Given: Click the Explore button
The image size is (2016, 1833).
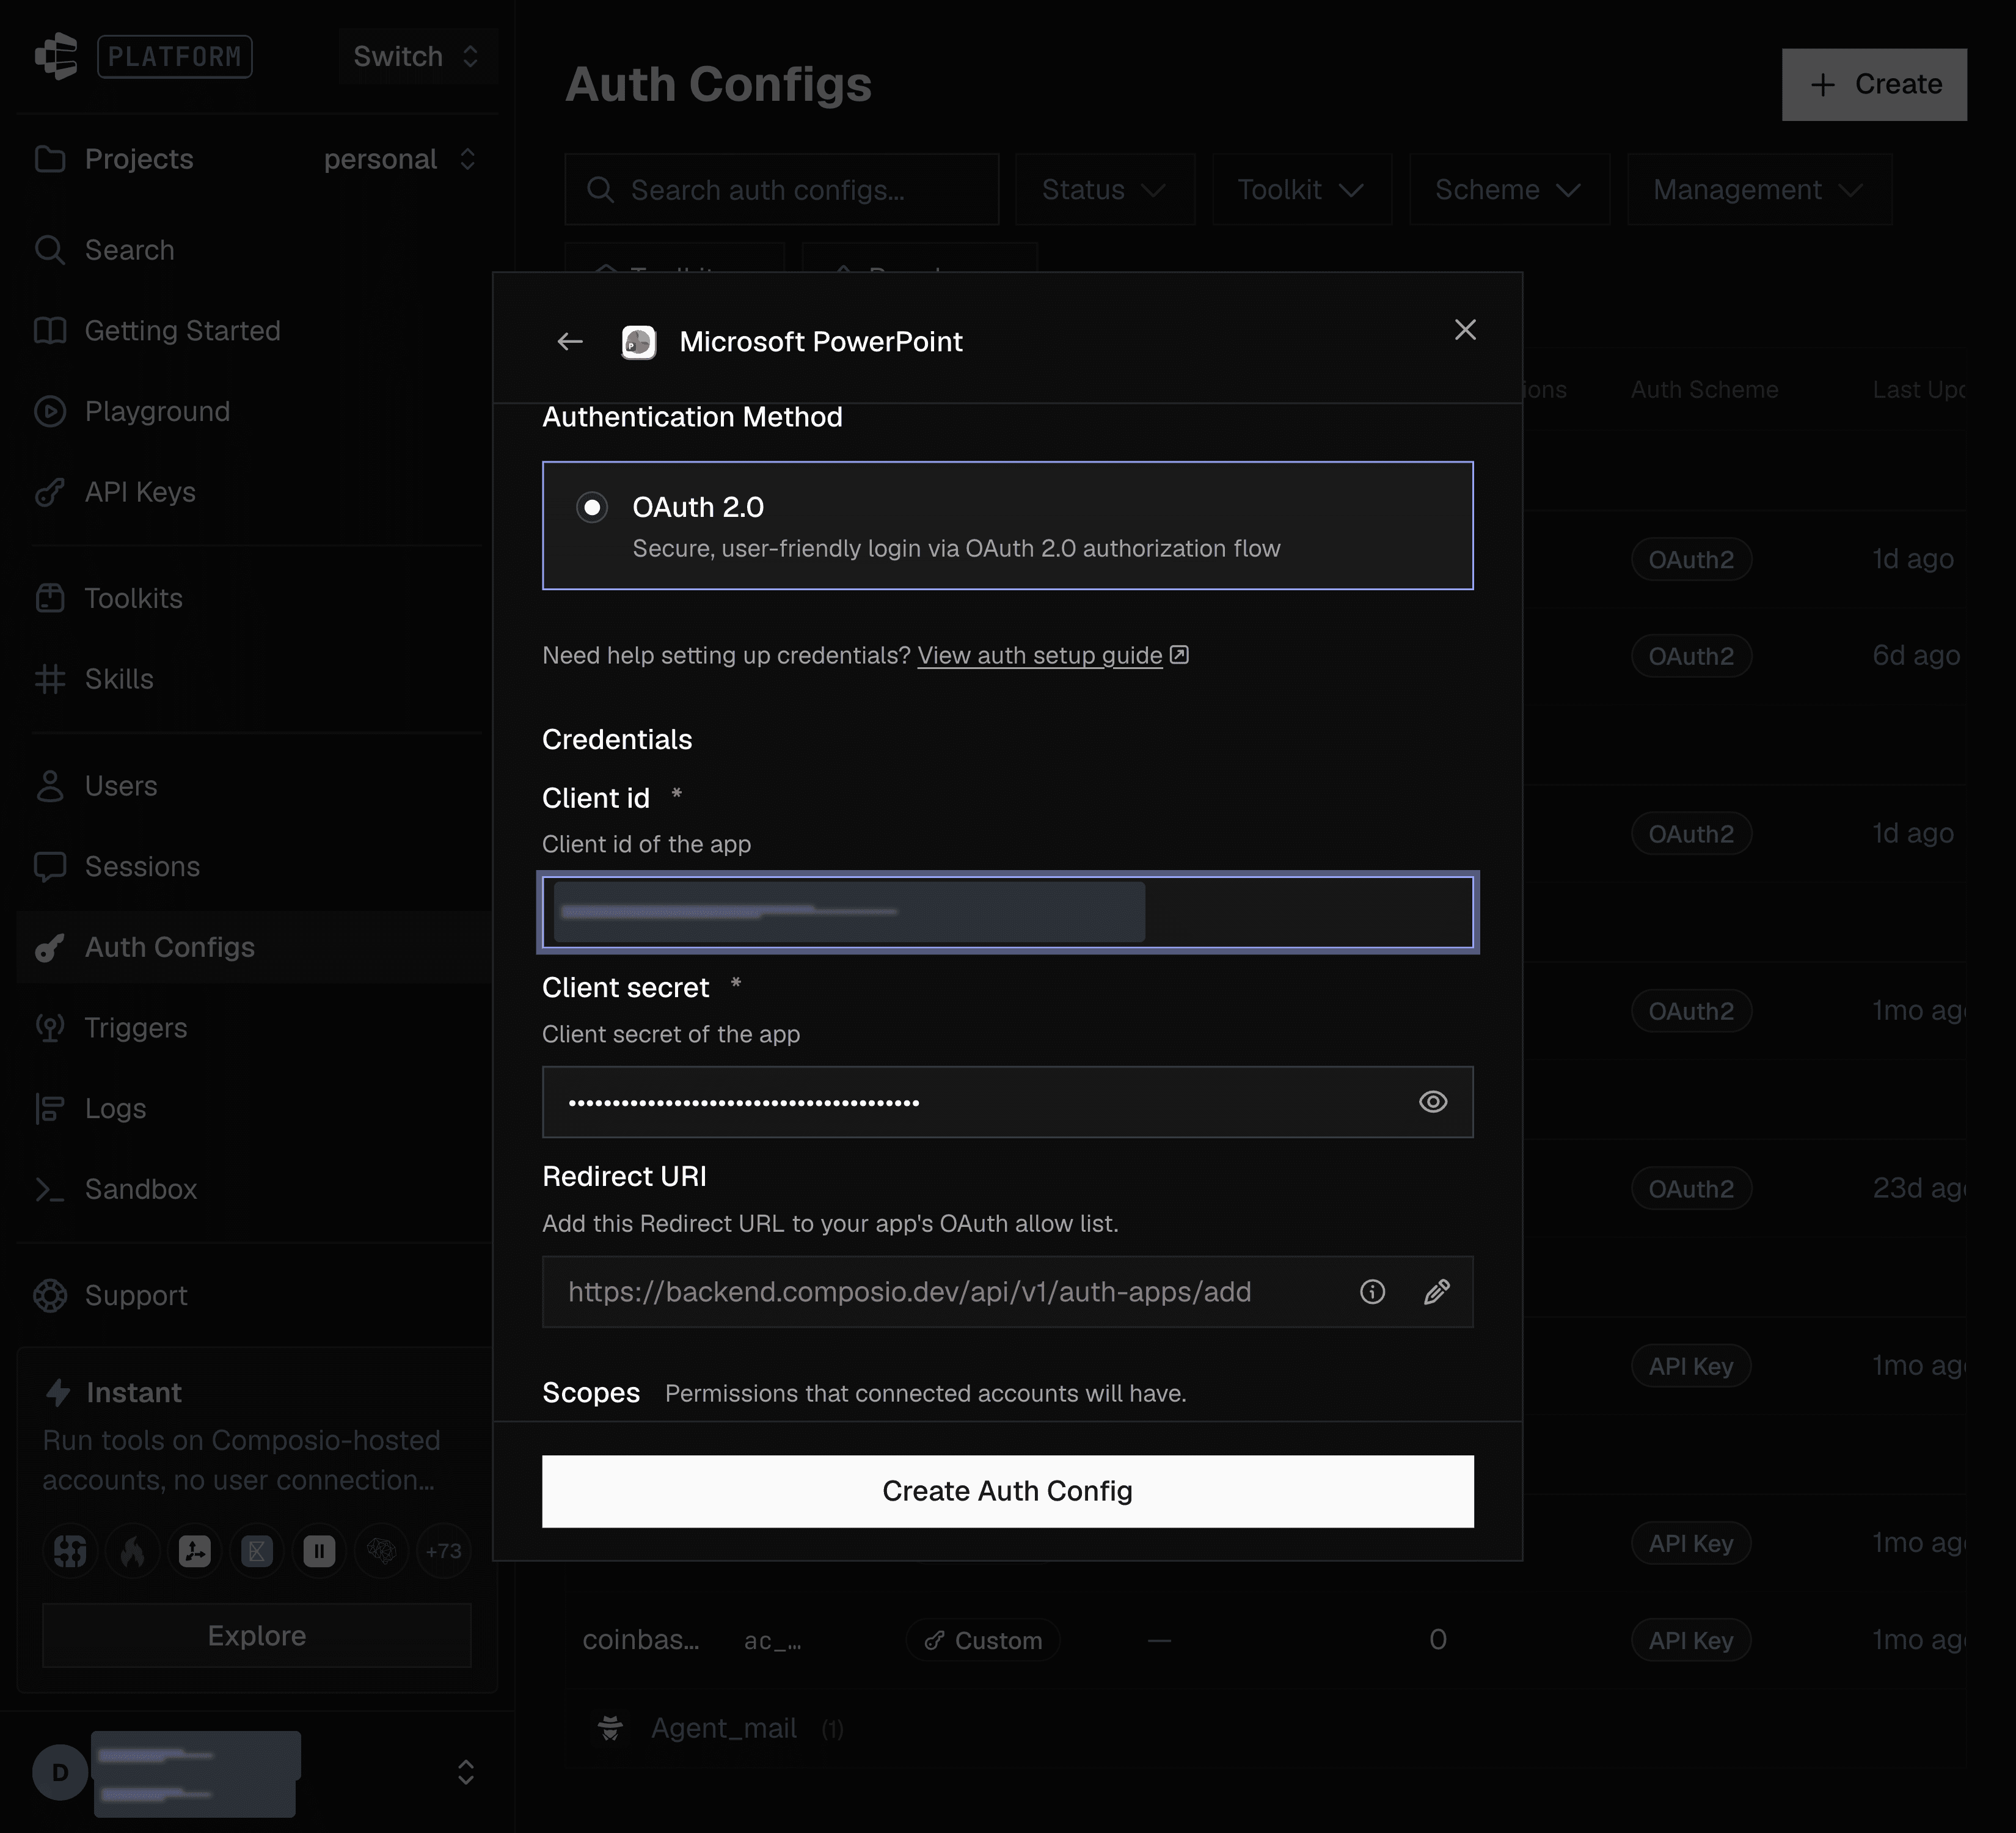Looking at the screenshot, I should [x=257, y=1635].
